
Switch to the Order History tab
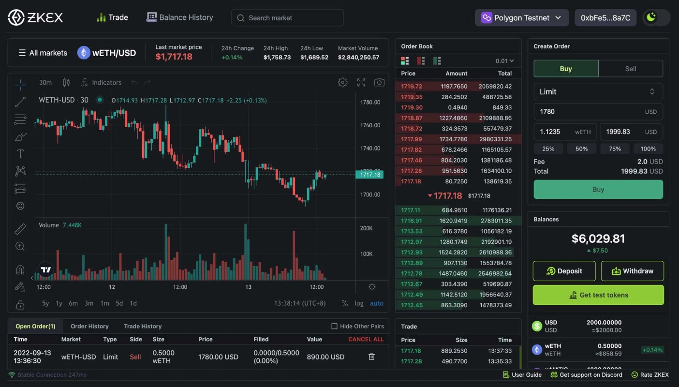point(89,326)
